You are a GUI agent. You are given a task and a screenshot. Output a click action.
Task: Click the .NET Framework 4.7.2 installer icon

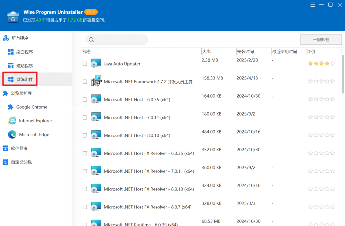(x=96, y=81)
